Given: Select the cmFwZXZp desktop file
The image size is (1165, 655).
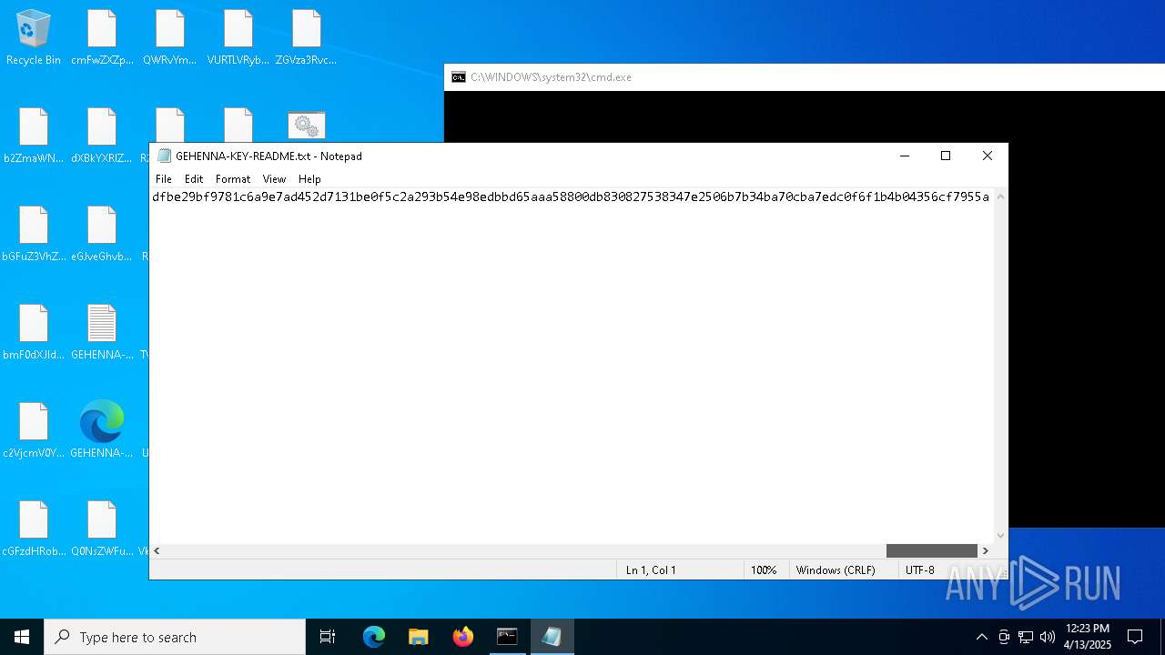Looking at the screenshot, I should (102, 37).
